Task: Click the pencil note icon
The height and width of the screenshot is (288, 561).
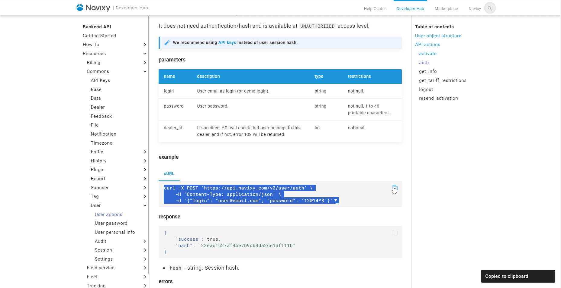Action: pos(167,43)
